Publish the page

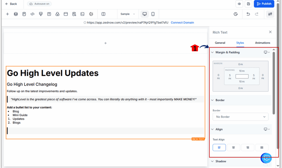coord(264,4)
